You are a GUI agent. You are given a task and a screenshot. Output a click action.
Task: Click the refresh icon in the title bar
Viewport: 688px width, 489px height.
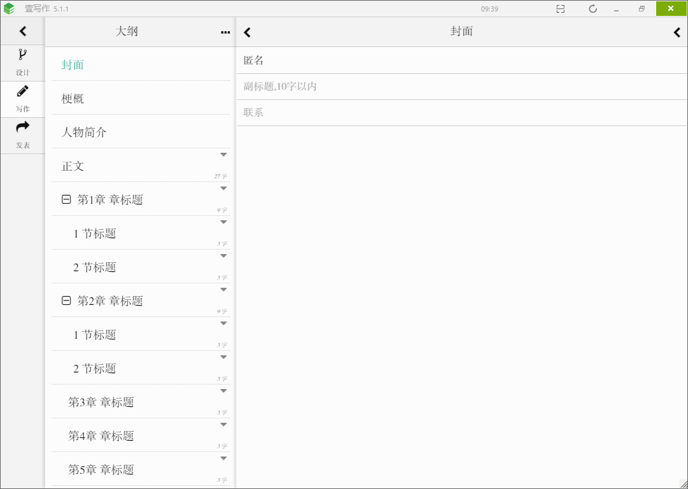(x=592, y=9)
